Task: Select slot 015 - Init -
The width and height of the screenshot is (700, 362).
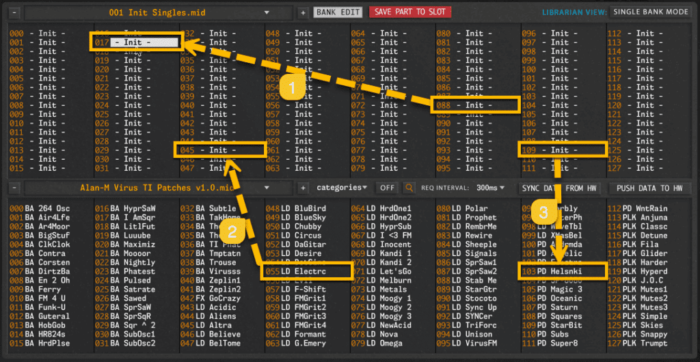Action: [38, 168]
